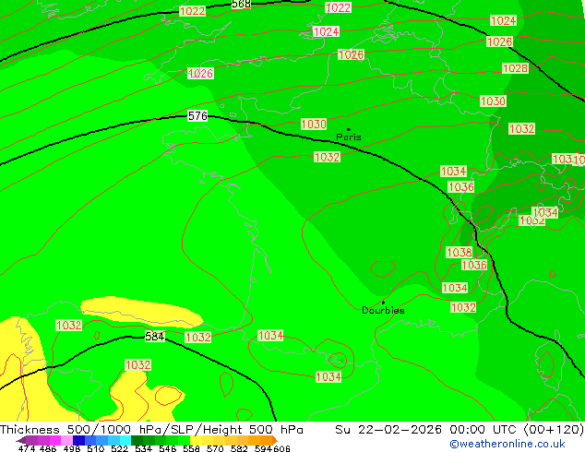The width and height of the screenshot is (585, 452).
Task: Click the purple left arrow of the legend
Action: pyautogui.click(x=21, y=440)
